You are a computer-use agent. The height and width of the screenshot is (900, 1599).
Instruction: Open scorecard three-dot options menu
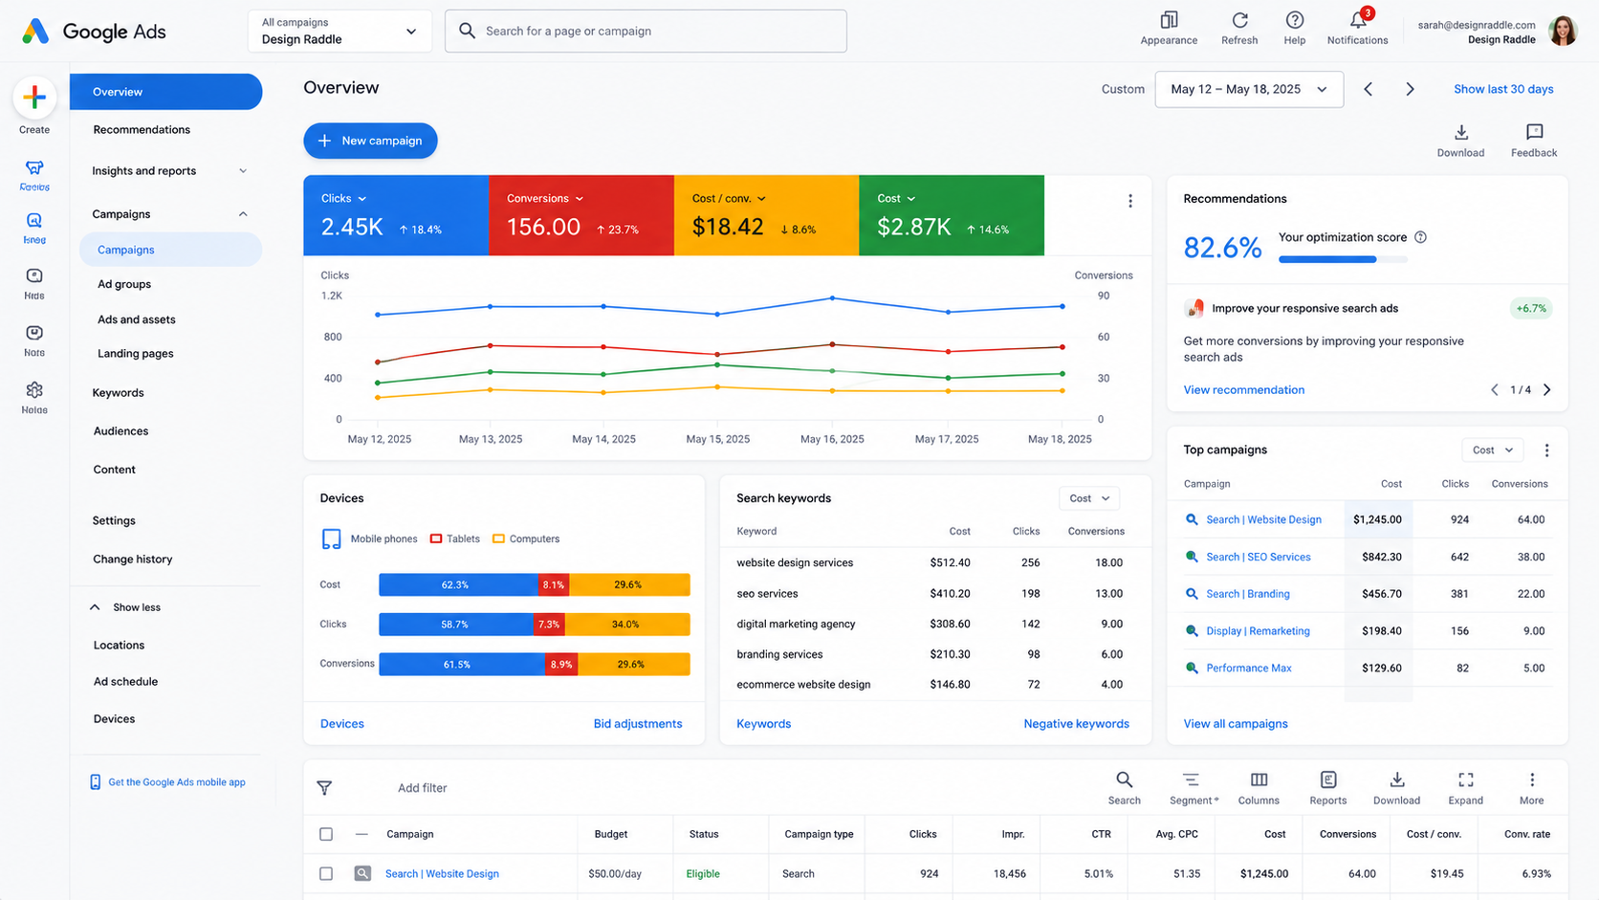(1130, 201)
